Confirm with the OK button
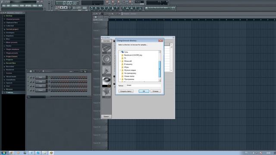276x155 pixels. 144,91
